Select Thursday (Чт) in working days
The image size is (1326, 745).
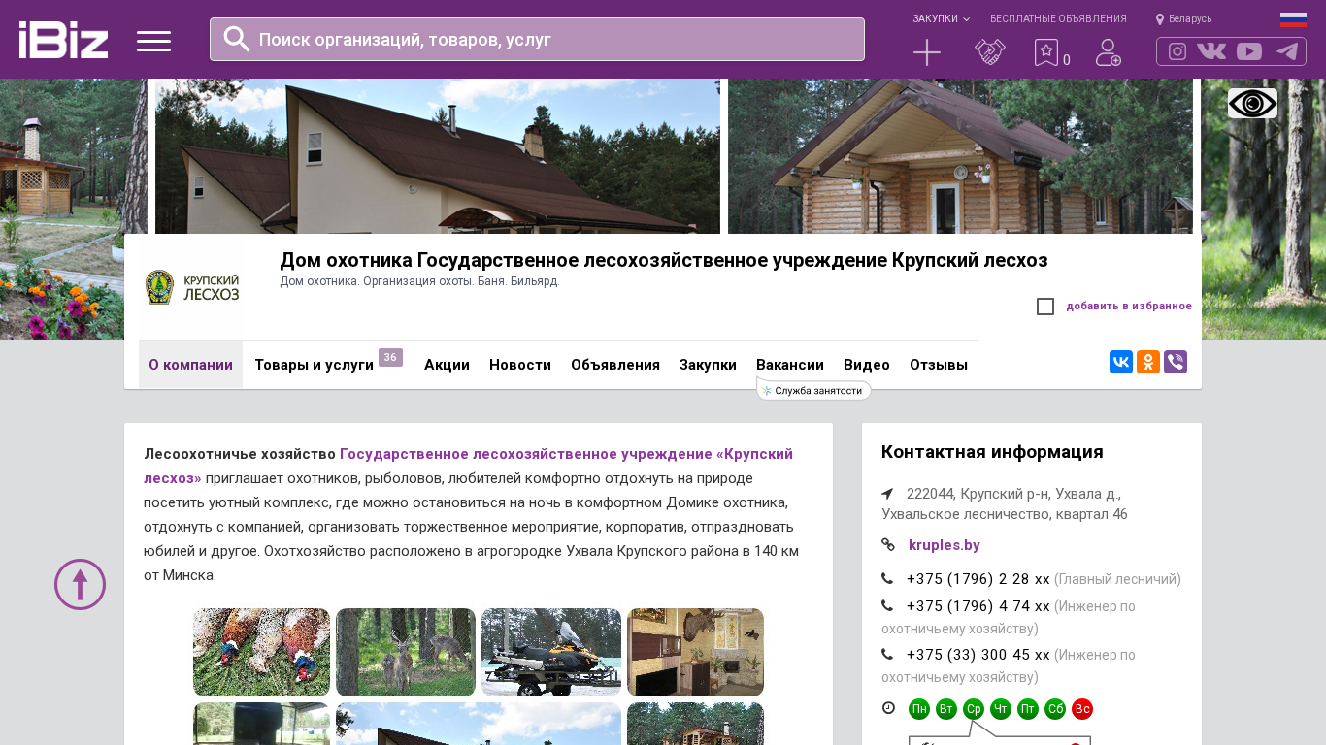tap(1001, 709)
